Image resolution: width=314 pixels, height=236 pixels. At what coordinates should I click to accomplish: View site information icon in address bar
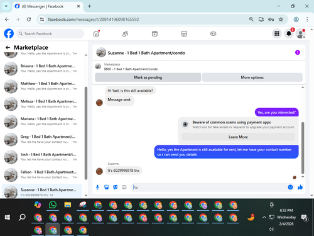point(42,20)
